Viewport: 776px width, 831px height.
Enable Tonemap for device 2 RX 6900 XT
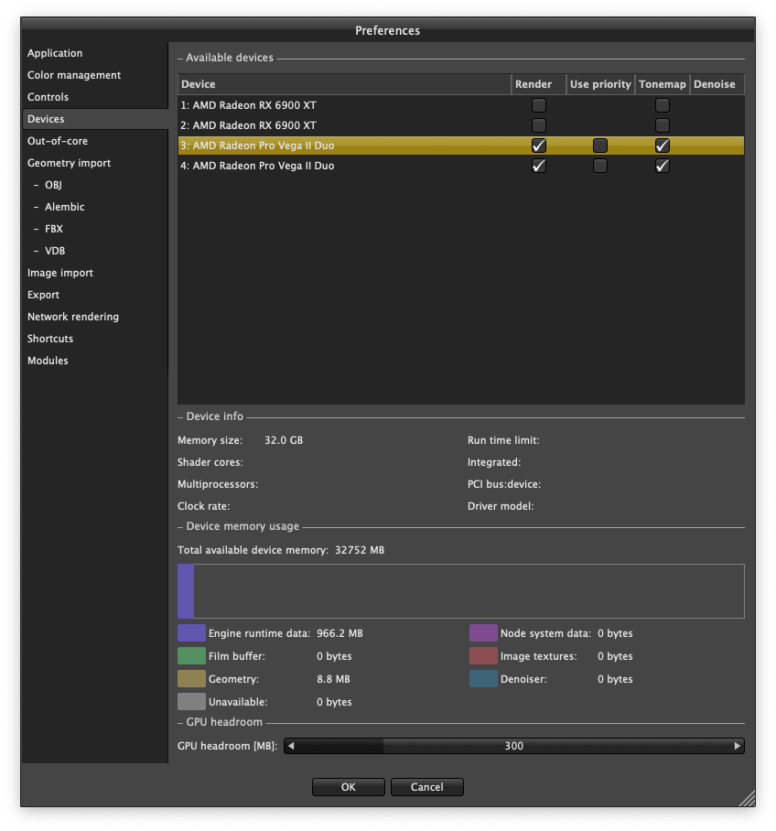tap(662, 125)
